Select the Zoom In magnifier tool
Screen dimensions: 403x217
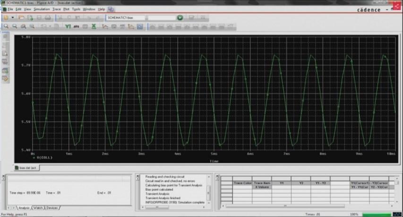click(x=6, y=26)
